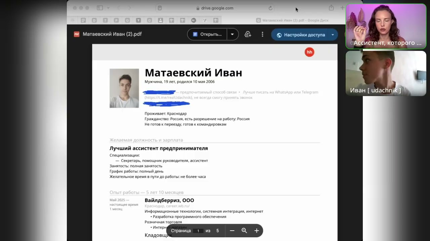Click the red PDF file icon
The image size is (430, 241).
[77, 34]
